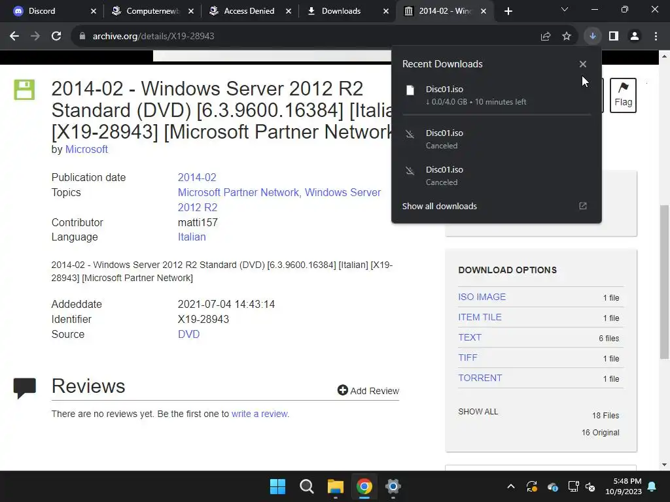Click the green floppy software icon
Viewport: 670px width, 502px height.
[24, 90]
